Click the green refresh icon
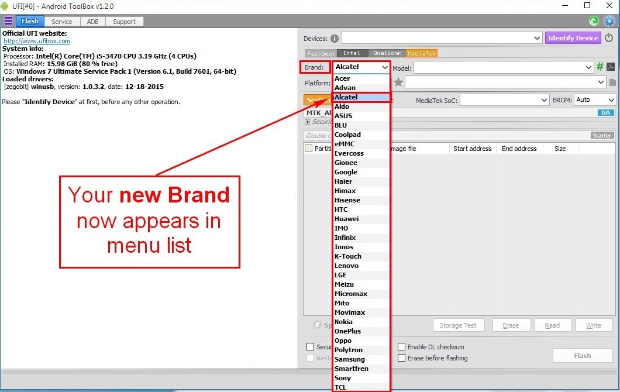 click(594, 21)
